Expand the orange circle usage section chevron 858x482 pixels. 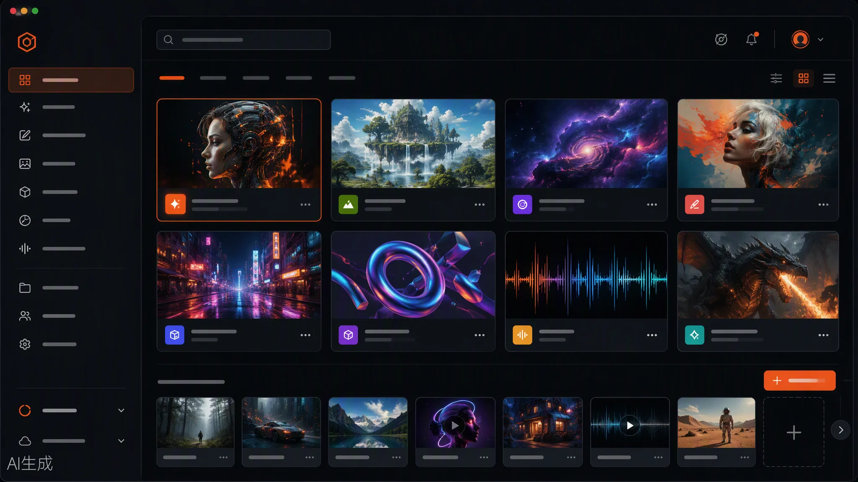(x=121, y=410)
